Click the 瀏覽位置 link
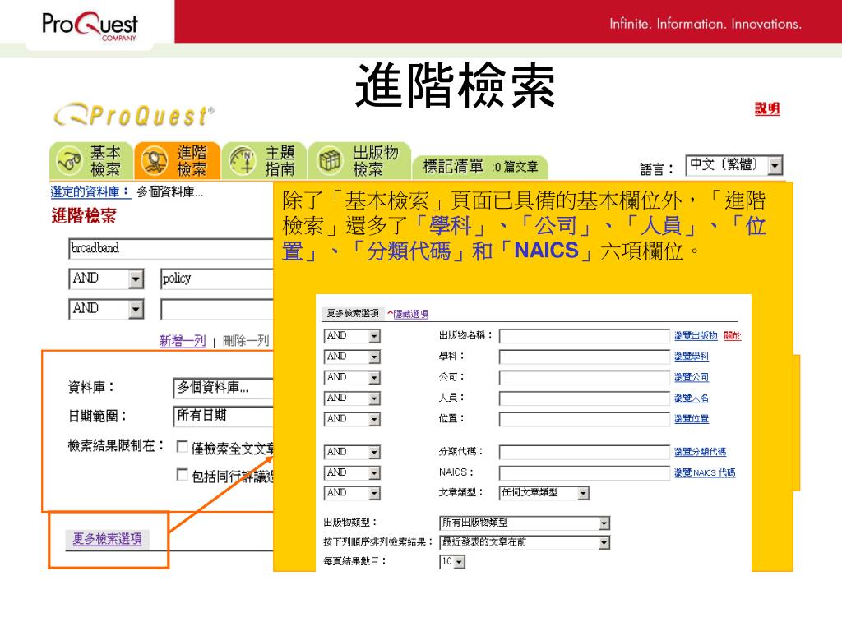842x631 pixels. coord(692,419)
